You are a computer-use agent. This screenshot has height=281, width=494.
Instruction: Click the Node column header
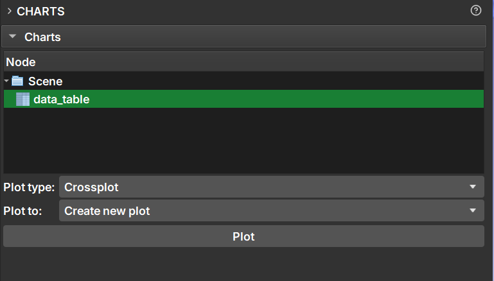coord(21,62)
